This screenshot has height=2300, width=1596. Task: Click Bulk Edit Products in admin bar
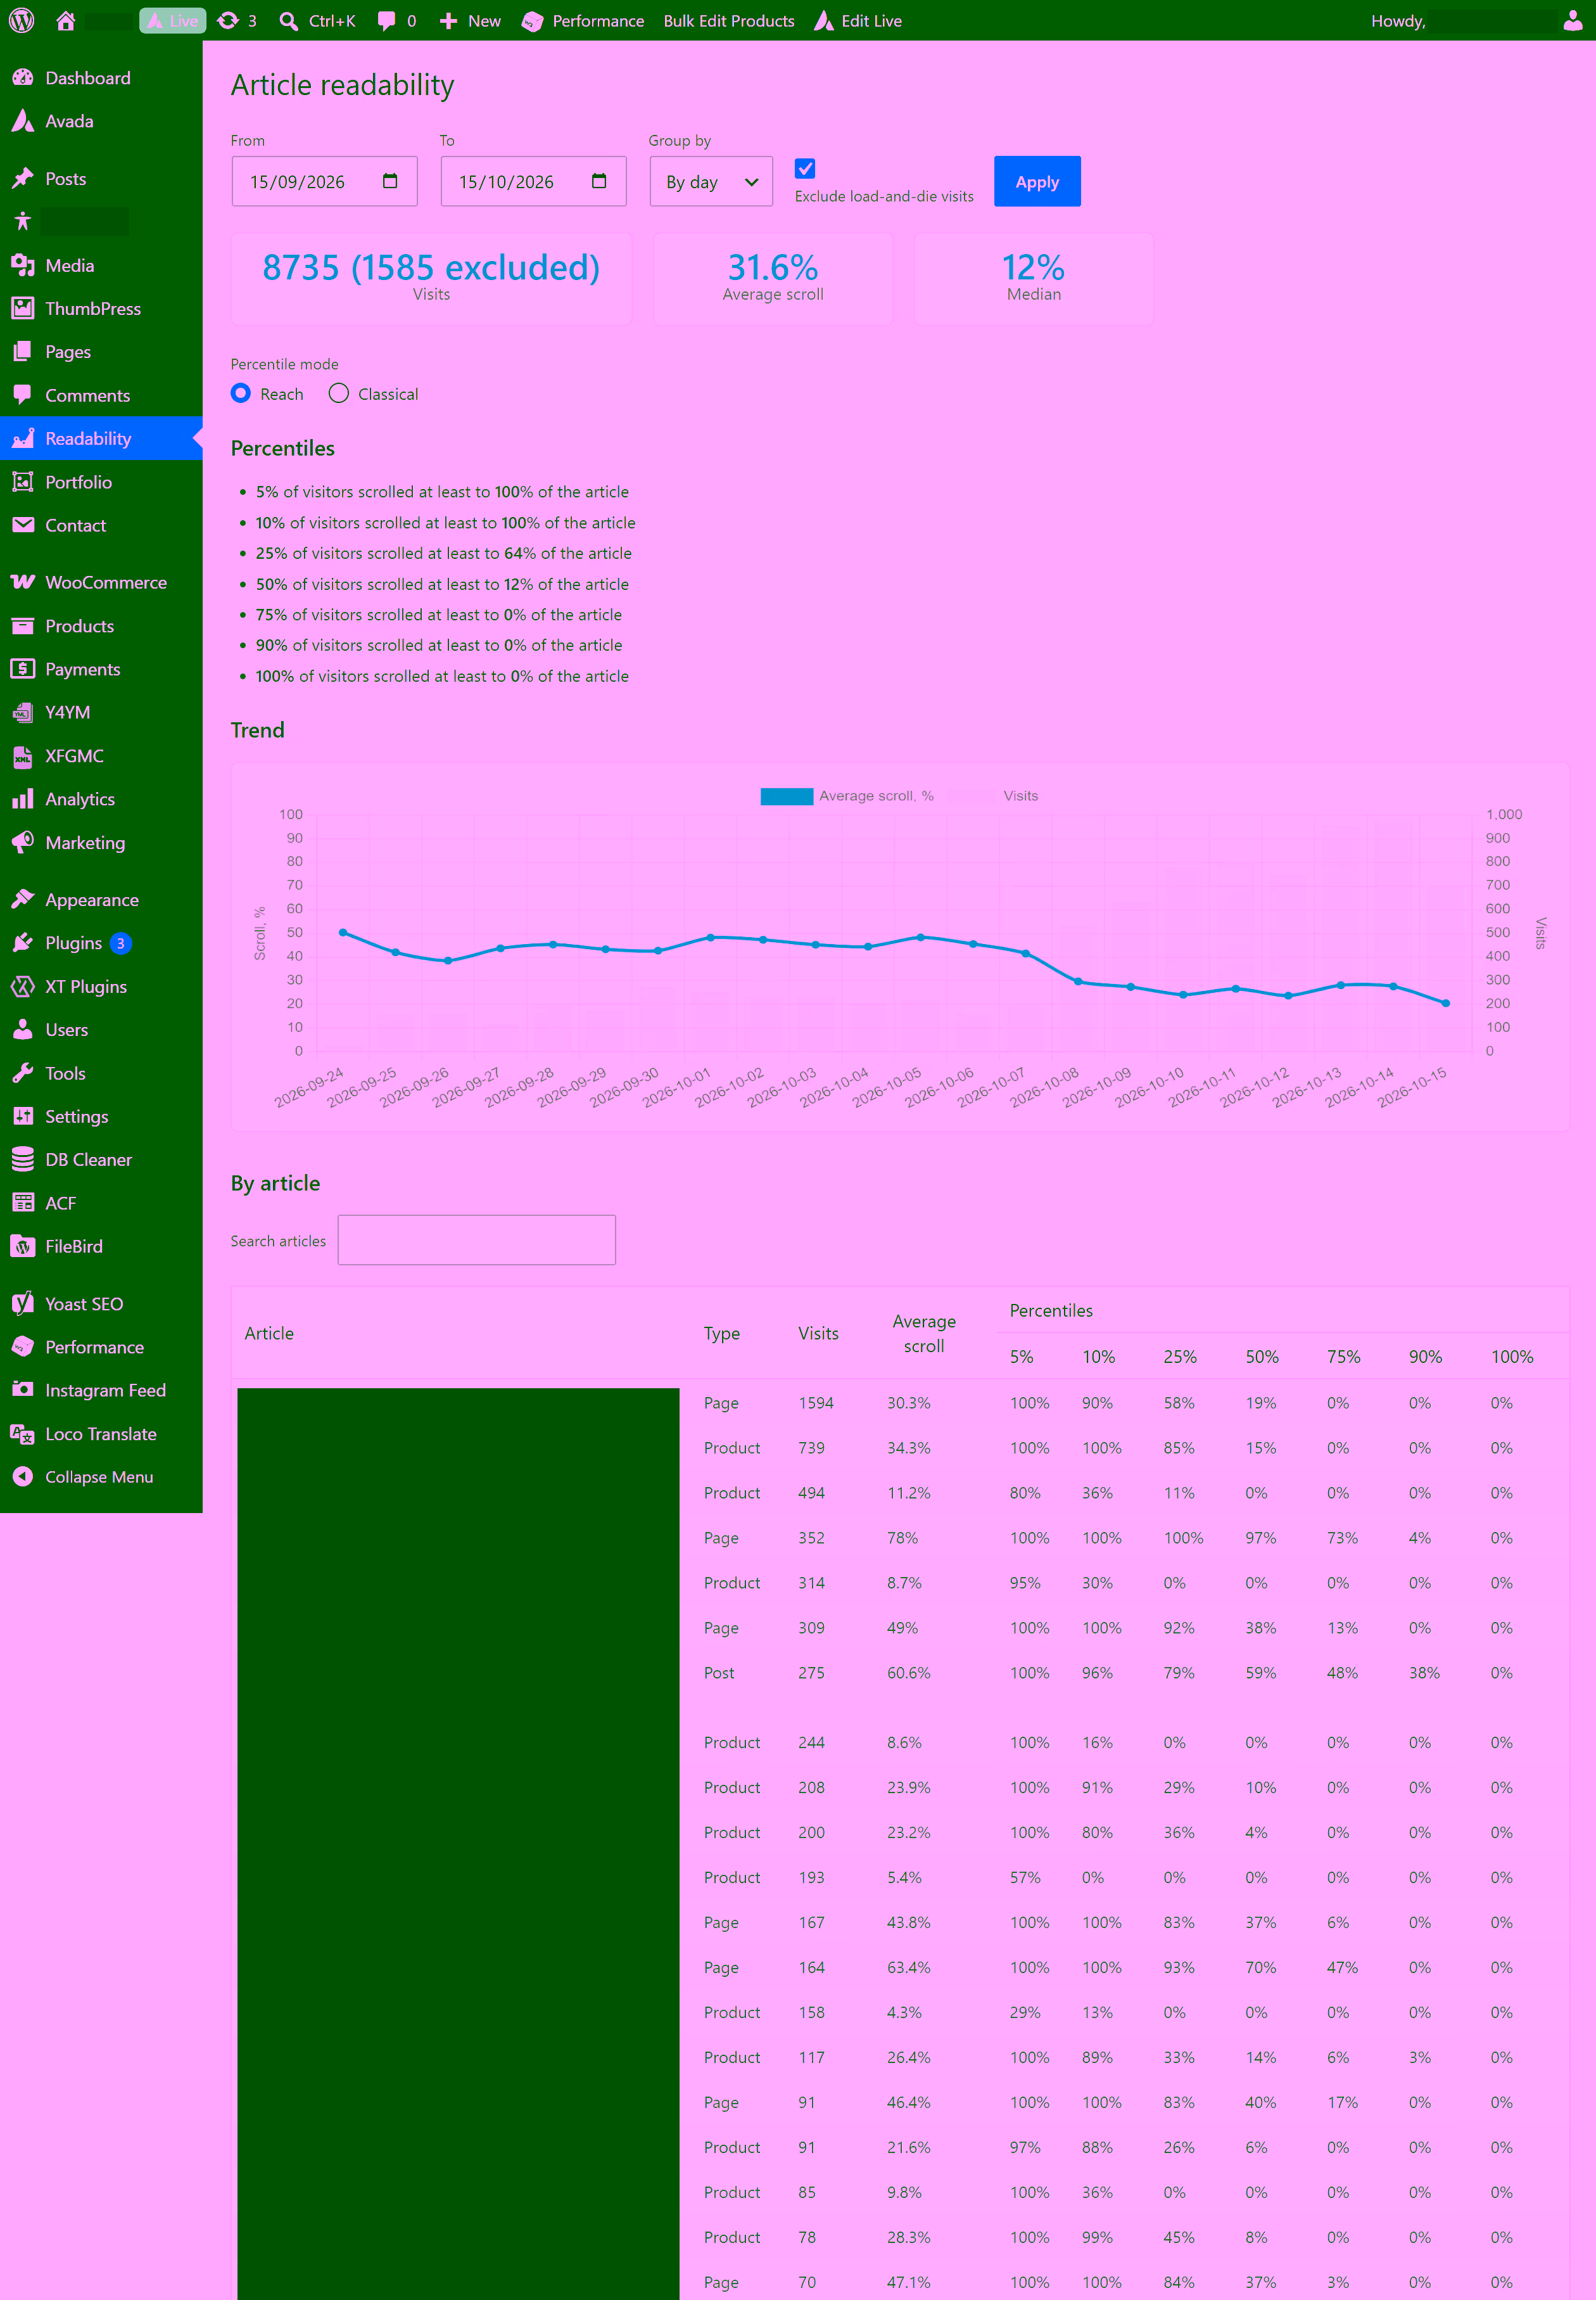click(x=729, y=20)
